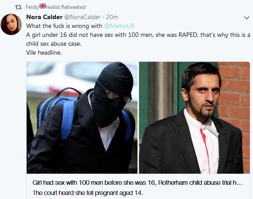Open the 'Girl had sex with 100 men' headline

click(137, 183)
